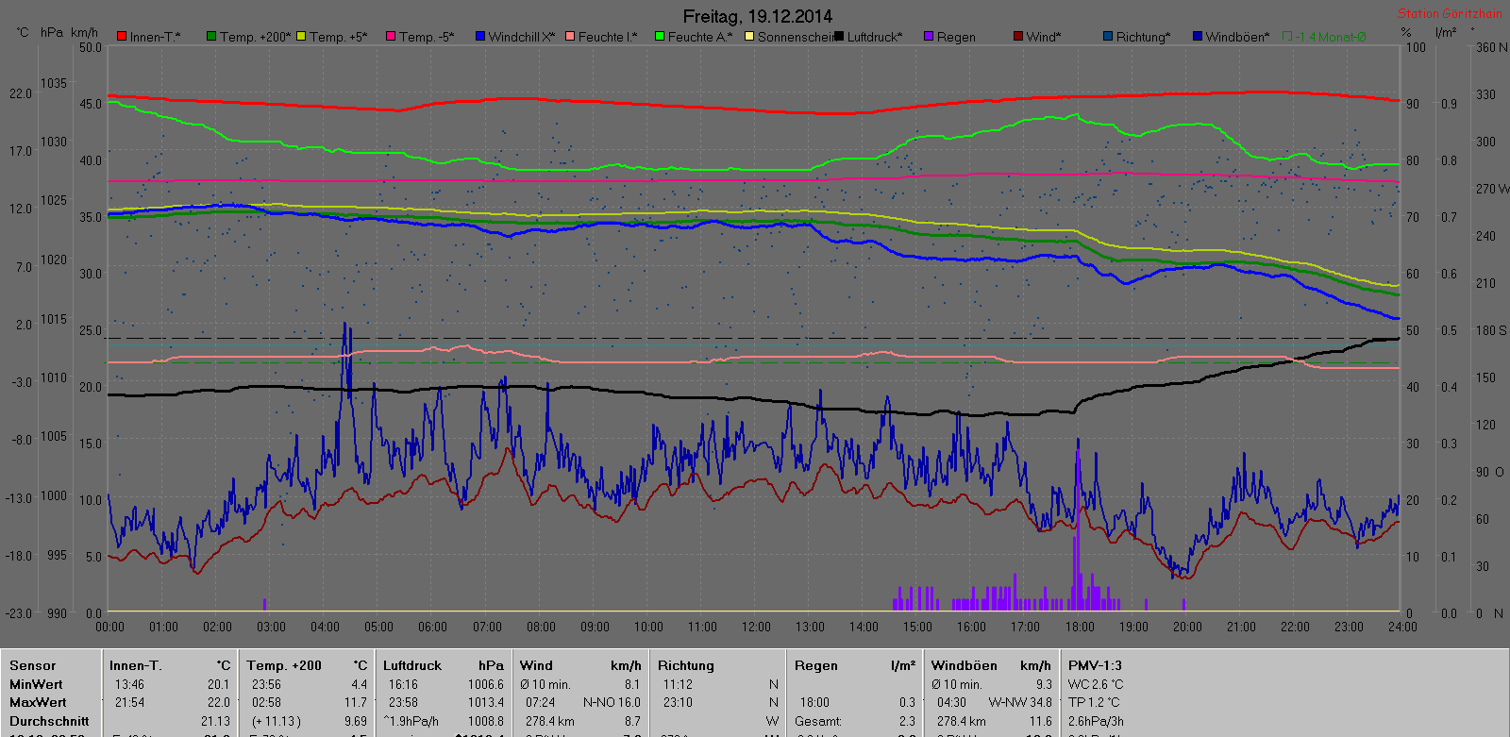Click the '06:00' time axis label

click(432, 627)
